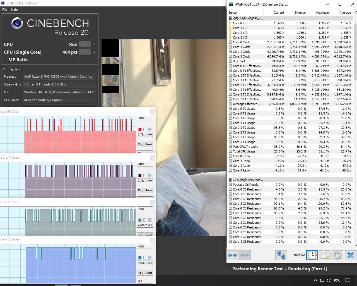Click Fit y in the Core 3 Clock graph

(141, 273)
